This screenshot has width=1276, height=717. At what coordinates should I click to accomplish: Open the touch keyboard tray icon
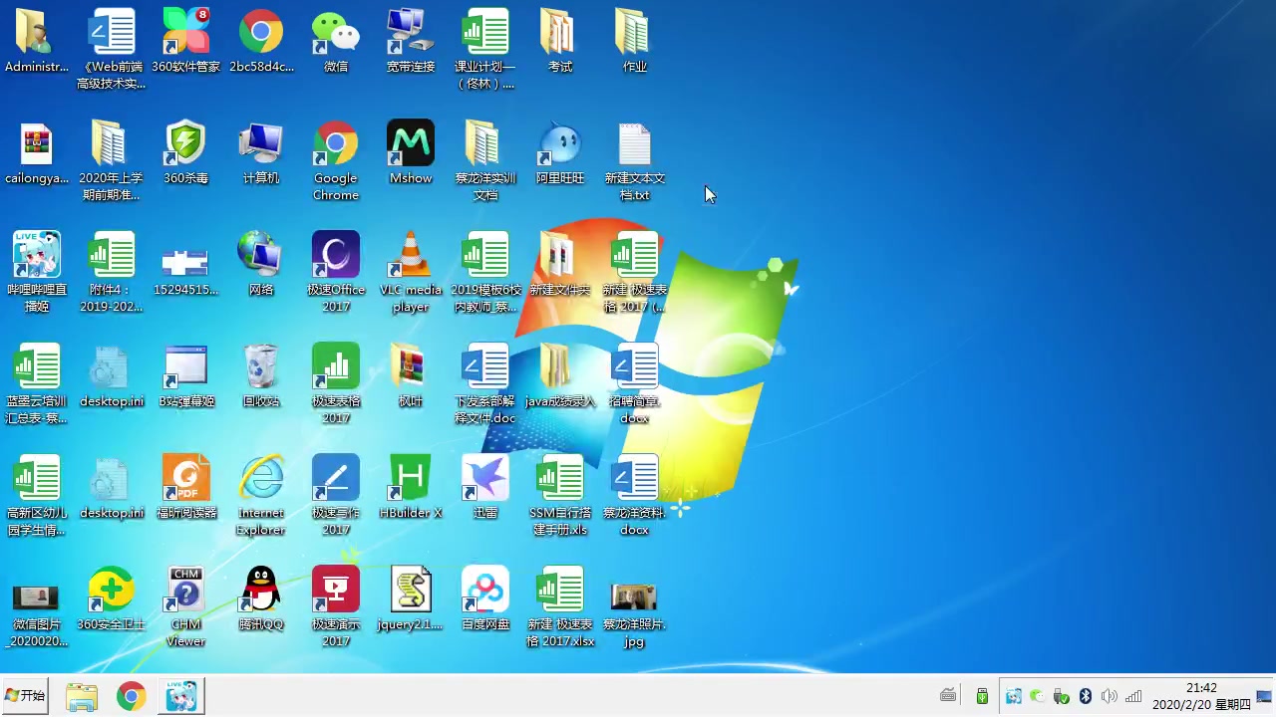click(948, 696)
